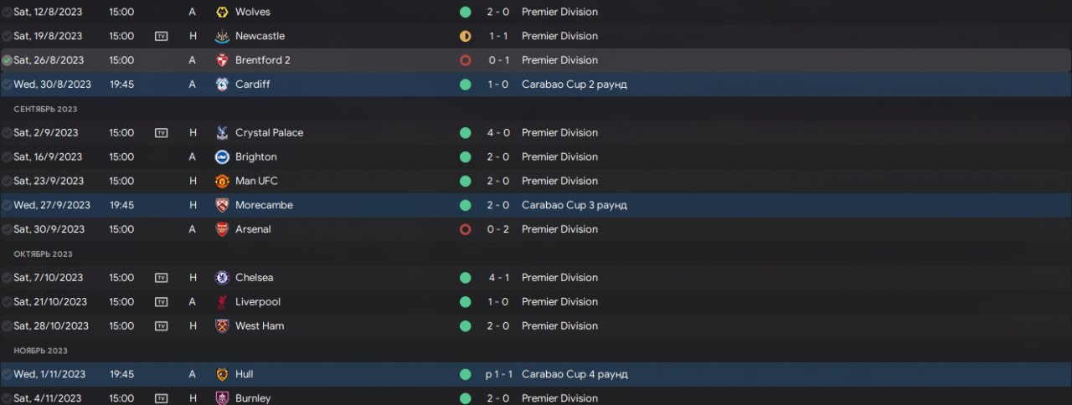
Task: Click the Newcastle club crest
Action: click(x=222, y=37)
